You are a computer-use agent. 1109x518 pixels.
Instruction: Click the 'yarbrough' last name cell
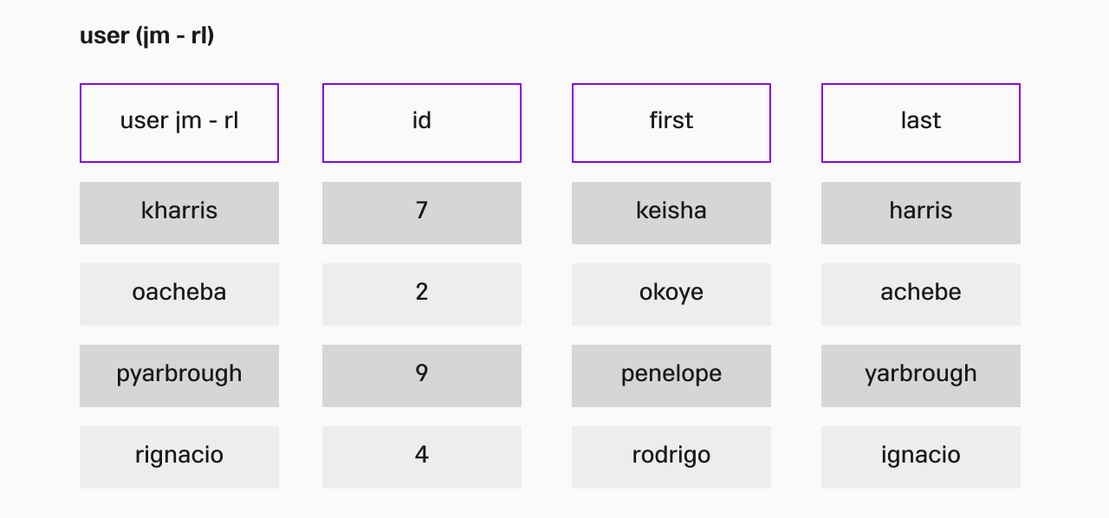pyautogui.click(x=921, y=376)
